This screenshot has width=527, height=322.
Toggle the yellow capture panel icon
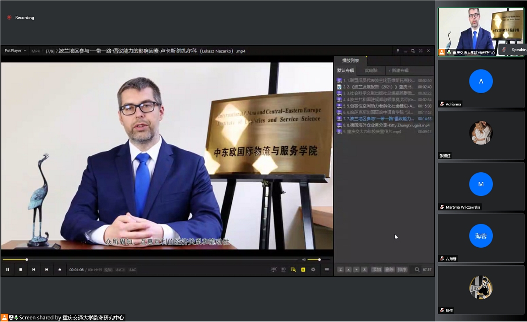tap(303, 270)
